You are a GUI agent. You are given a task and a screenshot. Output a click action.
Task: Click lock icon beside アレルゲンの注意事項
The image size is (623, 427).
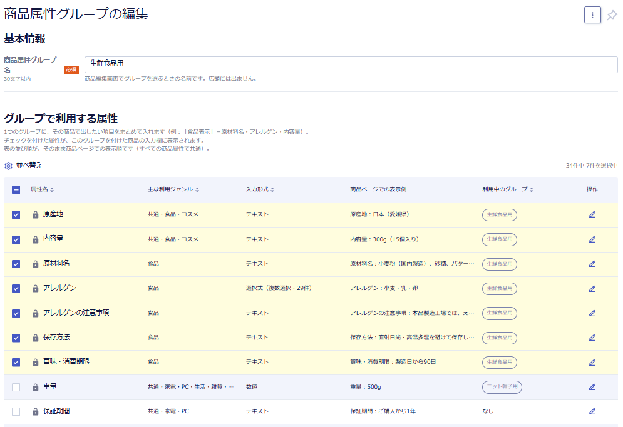coord(35,313)
